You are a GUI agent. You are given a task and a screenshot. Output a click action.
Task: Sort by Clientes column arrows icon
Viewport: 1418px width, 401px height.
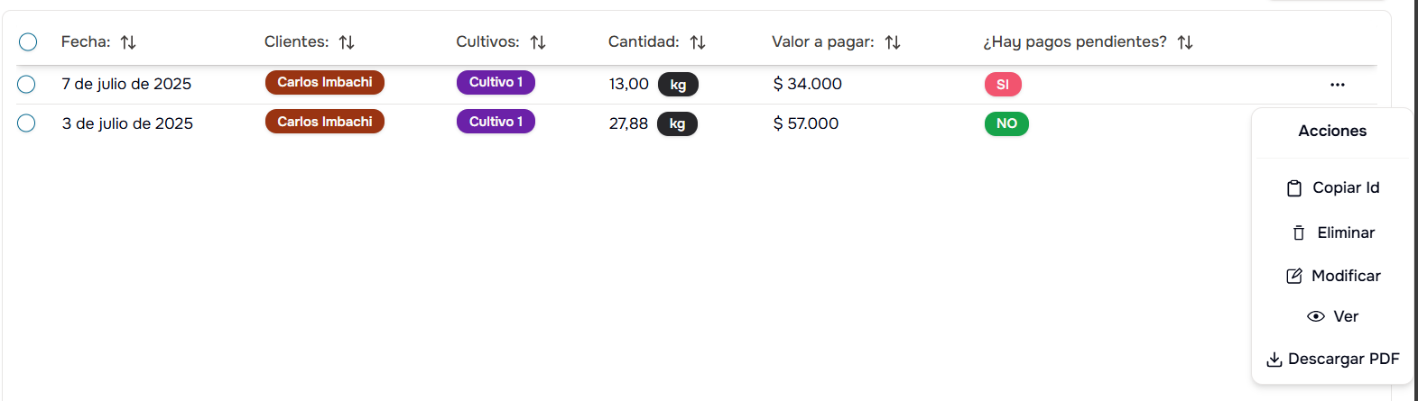(x=347, y=42)
